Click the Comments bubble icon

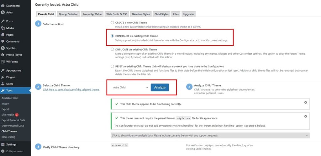coord(3,42)
